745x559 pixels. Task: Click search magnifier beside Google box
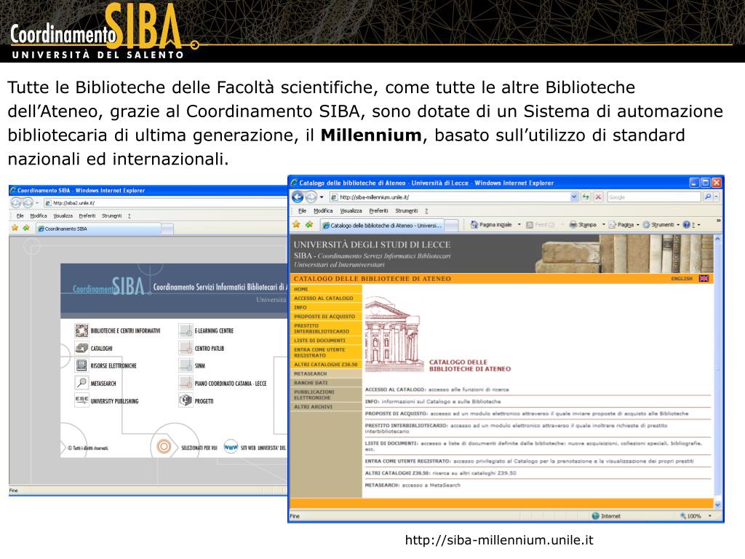point(708,197)
